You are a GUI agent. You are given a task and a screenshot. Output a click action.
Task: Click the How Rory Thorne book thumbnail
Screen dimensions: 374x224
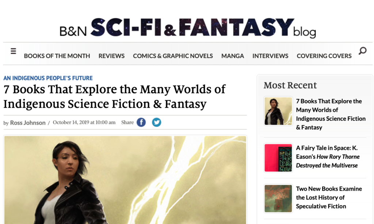click(278, 158)
